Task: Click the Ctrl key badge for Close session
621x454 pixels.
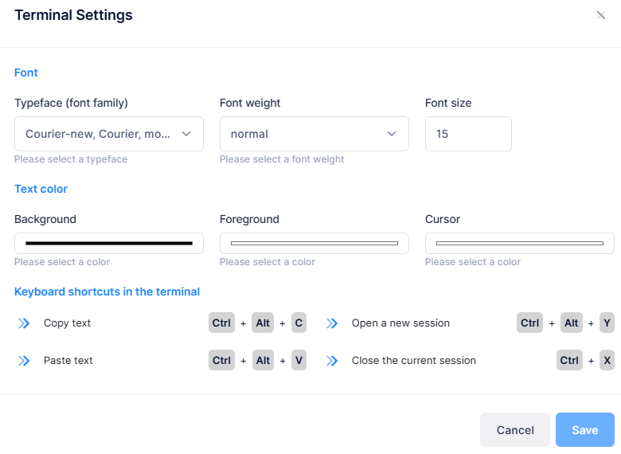Action: pyautogui.click(x=569, y=360)
